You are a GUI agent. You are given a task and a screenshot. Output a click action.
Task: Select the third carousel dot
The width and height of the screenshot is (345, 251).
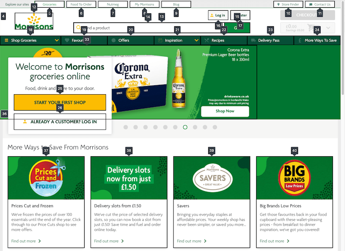(x=145, y=127)
